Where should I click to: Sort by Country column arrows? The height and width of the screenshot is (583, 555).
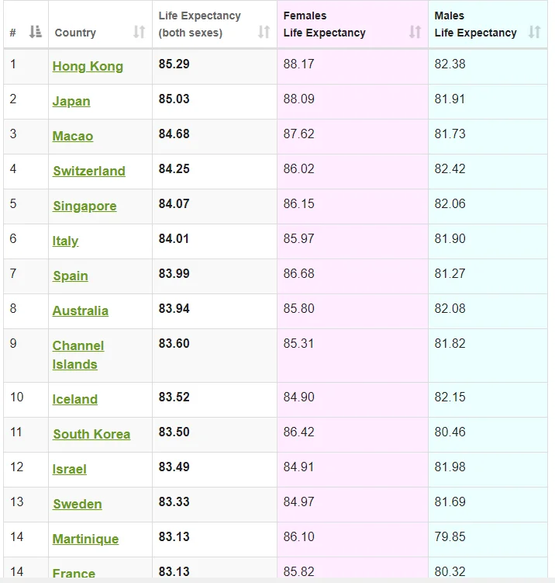[x=140, y=32]
